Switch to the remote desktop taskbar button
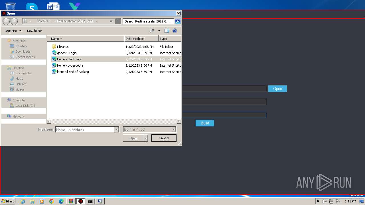This screenshot has height=205, width=365. point(100,201)
